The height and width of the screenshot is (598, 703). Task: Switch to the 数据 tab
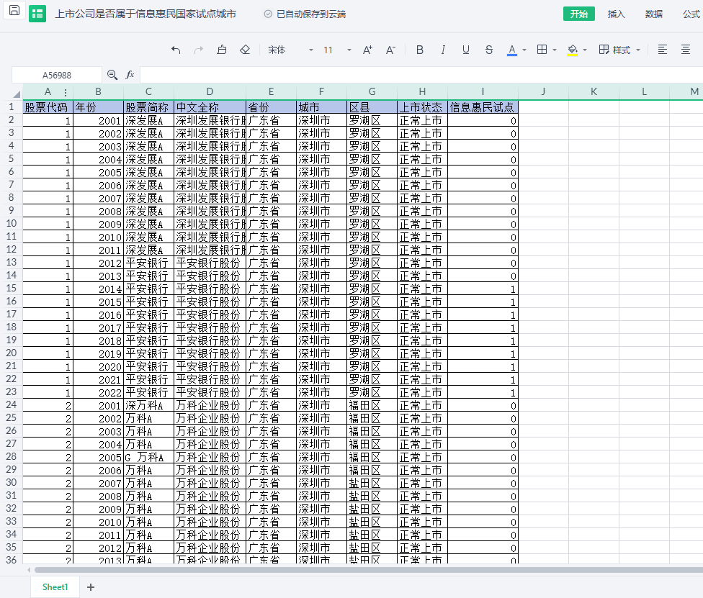(x=654, y=14)
